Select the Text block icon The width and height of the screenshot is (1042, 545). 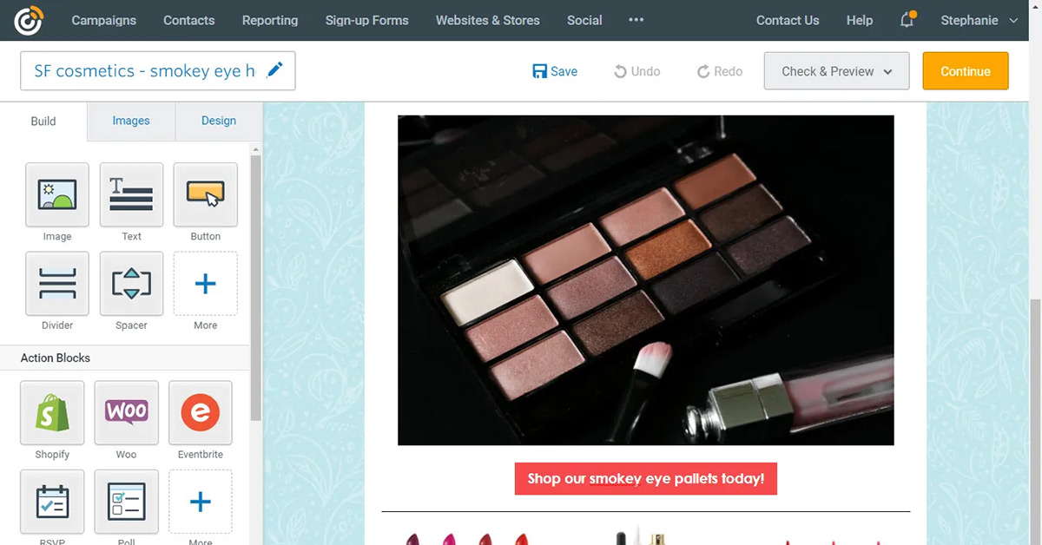tap(131, 194)
